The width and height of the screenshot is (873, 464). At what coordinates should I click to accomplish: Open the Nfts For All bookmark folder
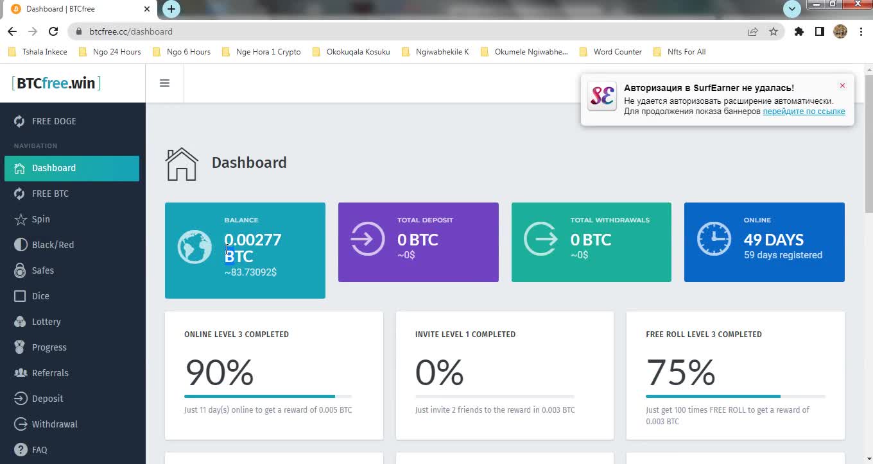click(679, 52)
